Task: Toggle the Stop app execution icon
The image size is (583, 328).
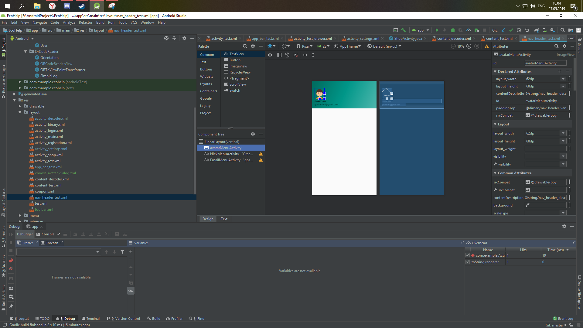Action: [x=484, y=30]
